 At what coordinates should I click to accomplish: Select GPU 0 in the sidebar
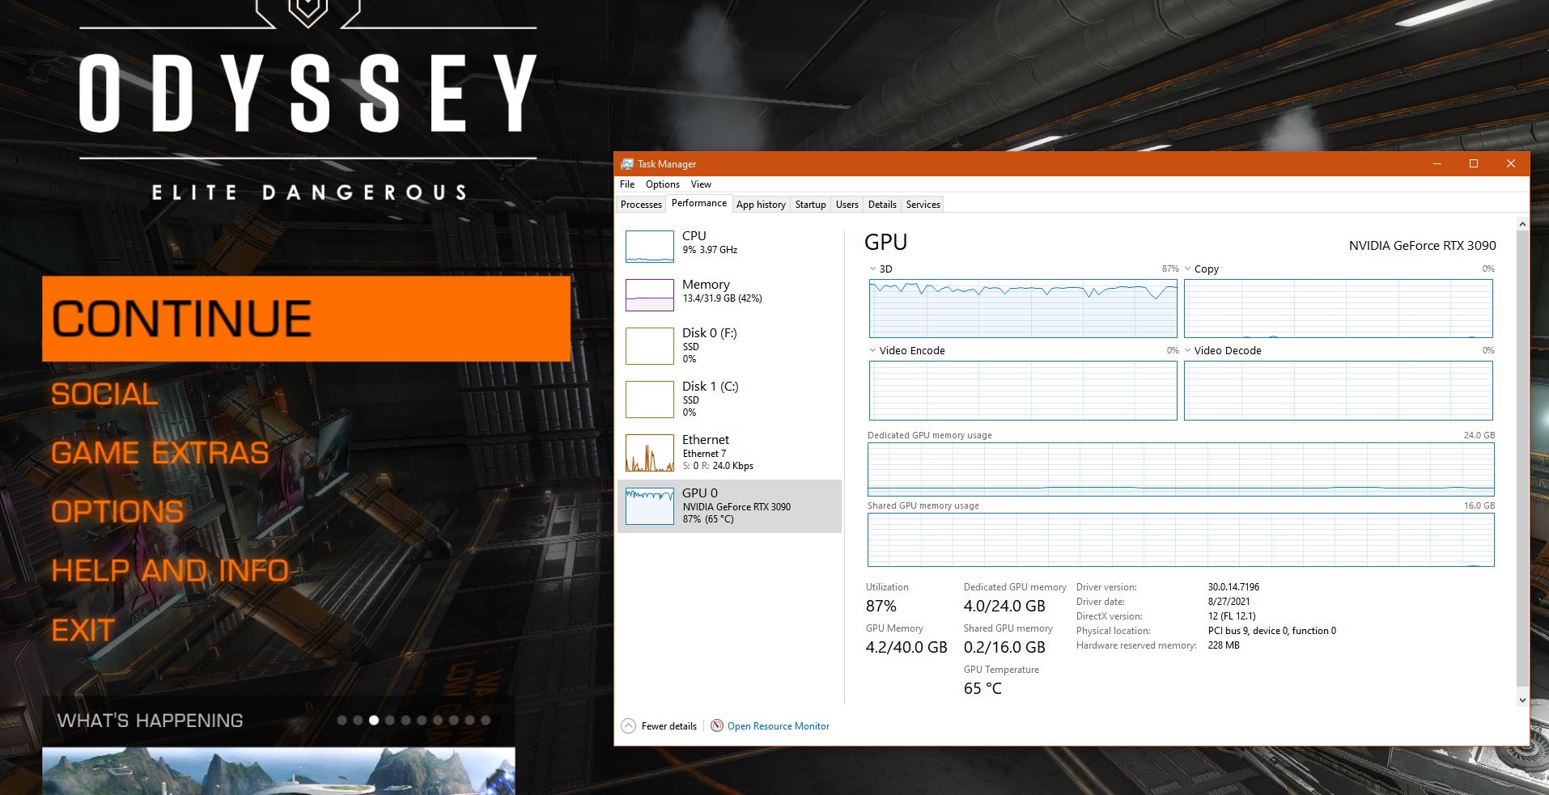click(729, 506)
